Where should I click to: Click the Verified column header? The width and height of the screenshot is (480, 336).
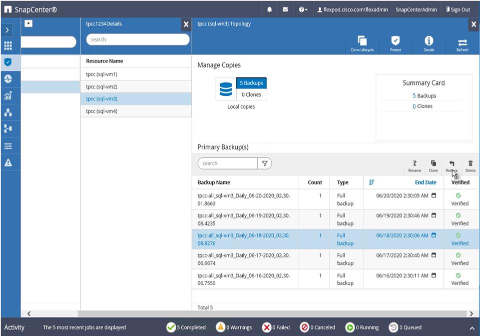460,182
